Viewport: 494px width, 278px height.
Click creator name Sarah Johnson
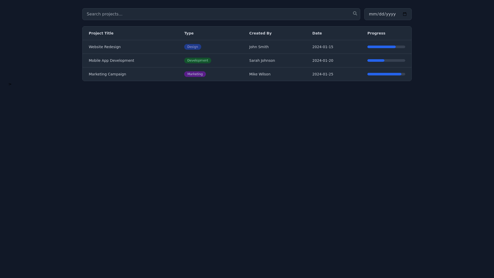coord(262,60)
